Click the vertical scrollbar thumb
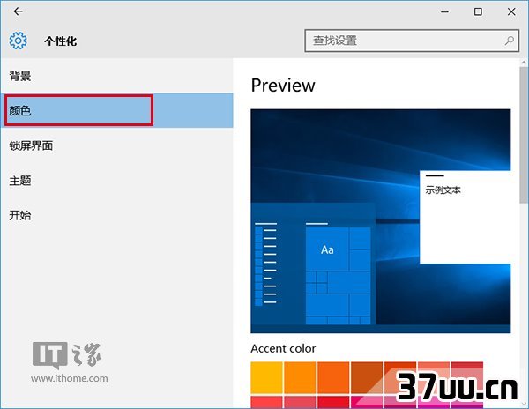 coord(524,135)
